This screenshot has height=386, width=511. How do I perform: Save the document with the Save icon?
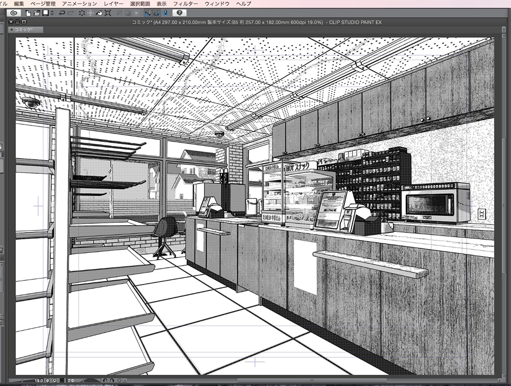coord(45,13)
